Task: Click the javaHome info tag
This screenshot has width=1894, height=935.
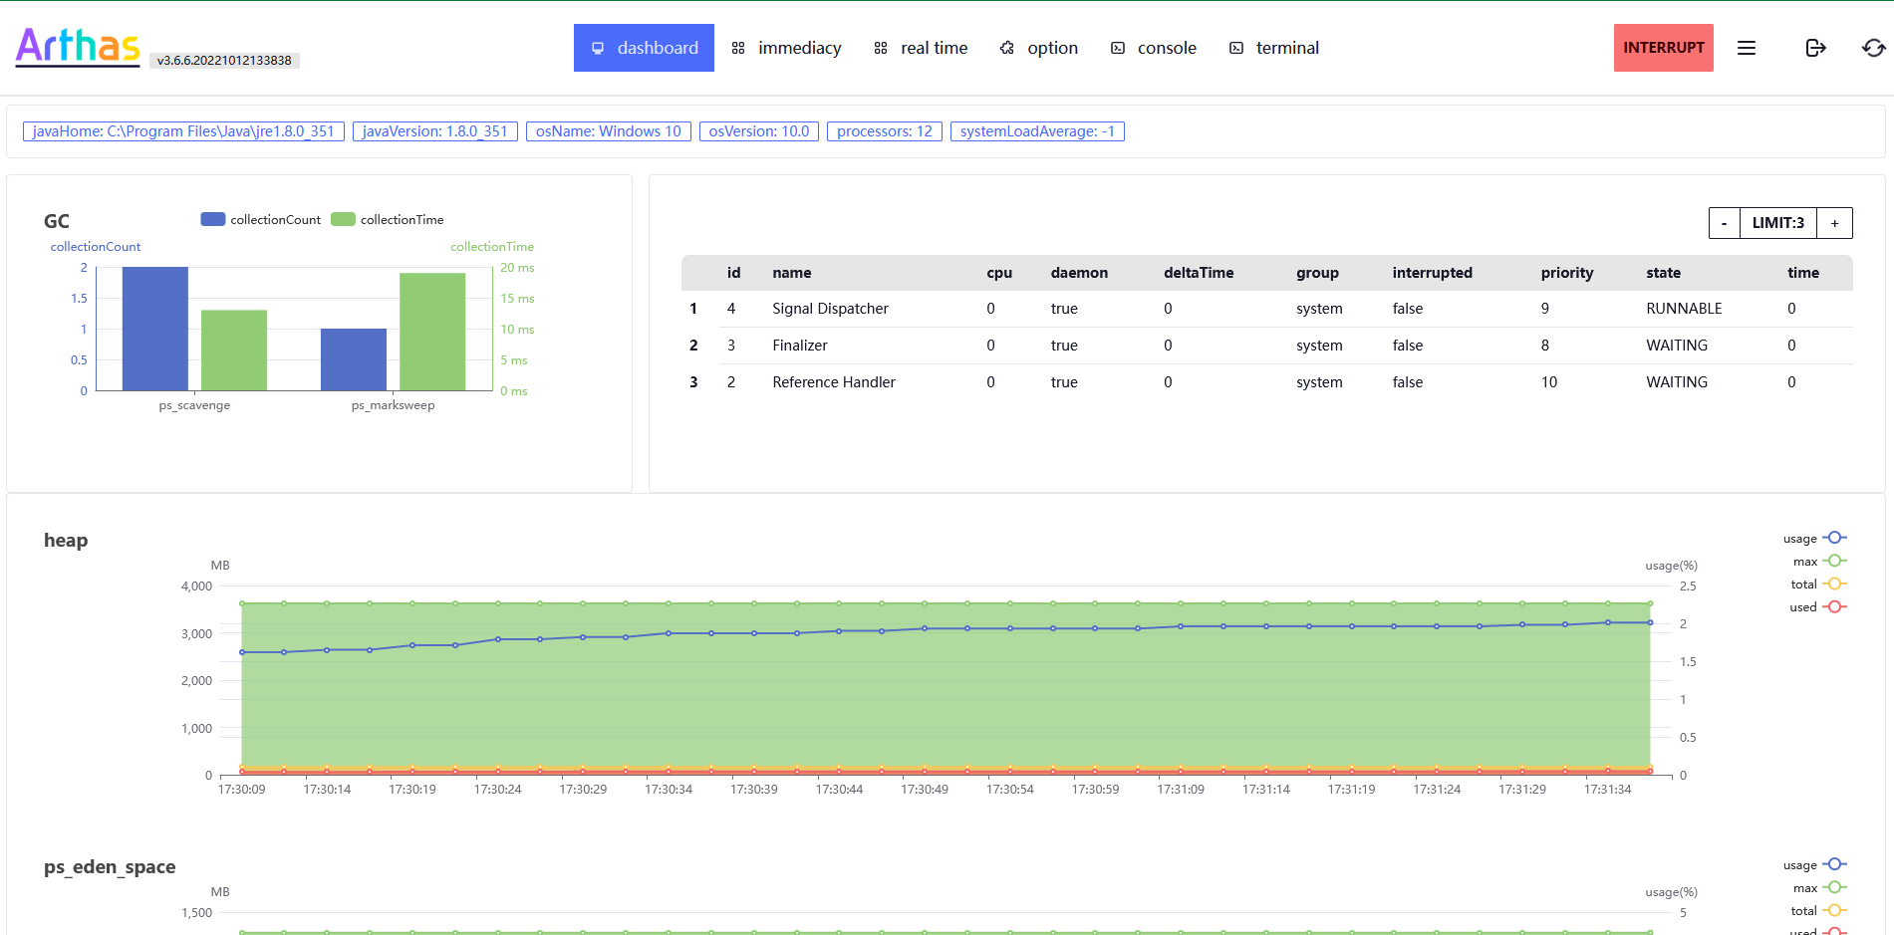Action: [183, 131]
